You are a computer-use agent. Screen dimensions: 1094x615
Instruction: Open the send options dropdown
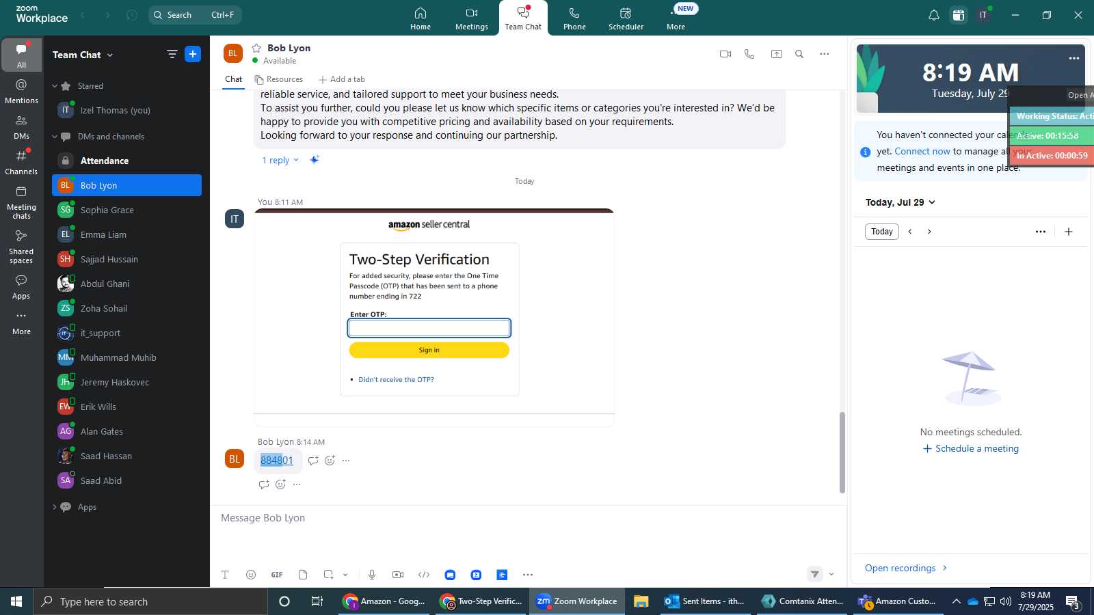click(831, 575)
